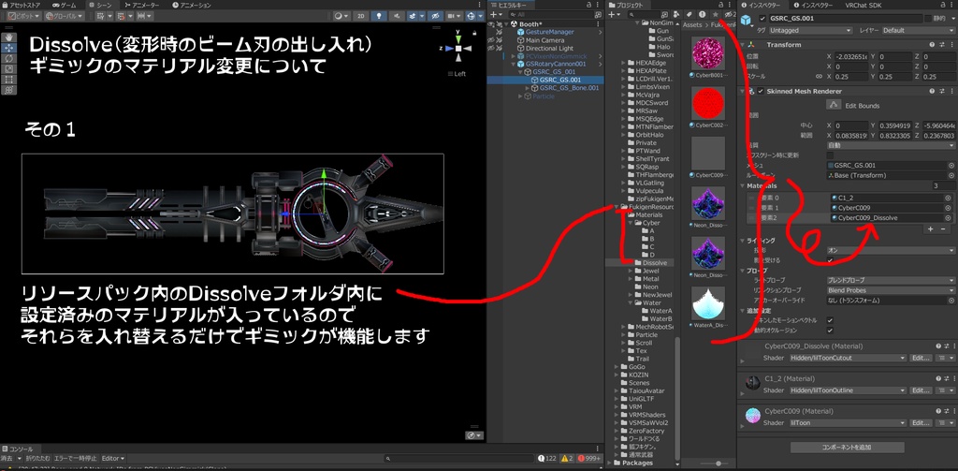This screenshot has height=471, width=958.
Task: Toggle scene audio button
Action: click(397, 16)
